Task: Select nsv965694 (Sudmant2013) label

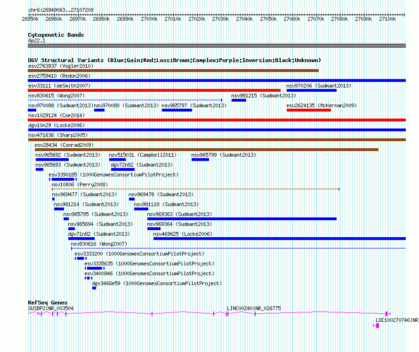Action: (100, 224)
